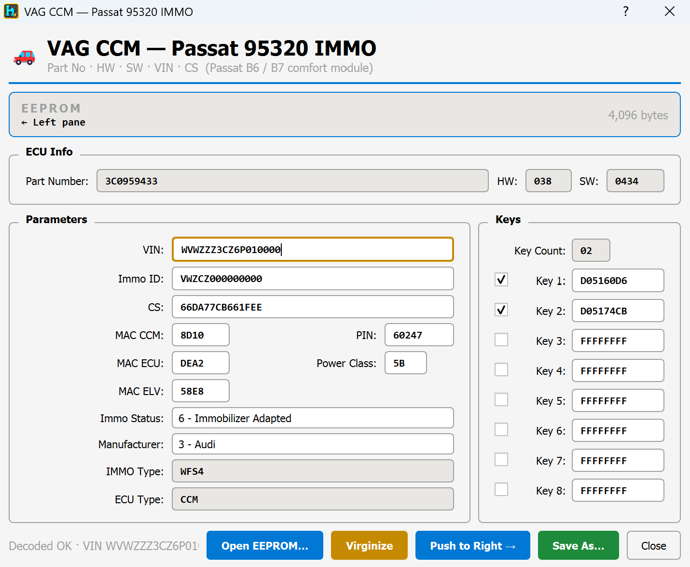The height and width of the screenshot is (567, 690).
Task: Open the Immo Status dropdown
Action: click(313, 418)
